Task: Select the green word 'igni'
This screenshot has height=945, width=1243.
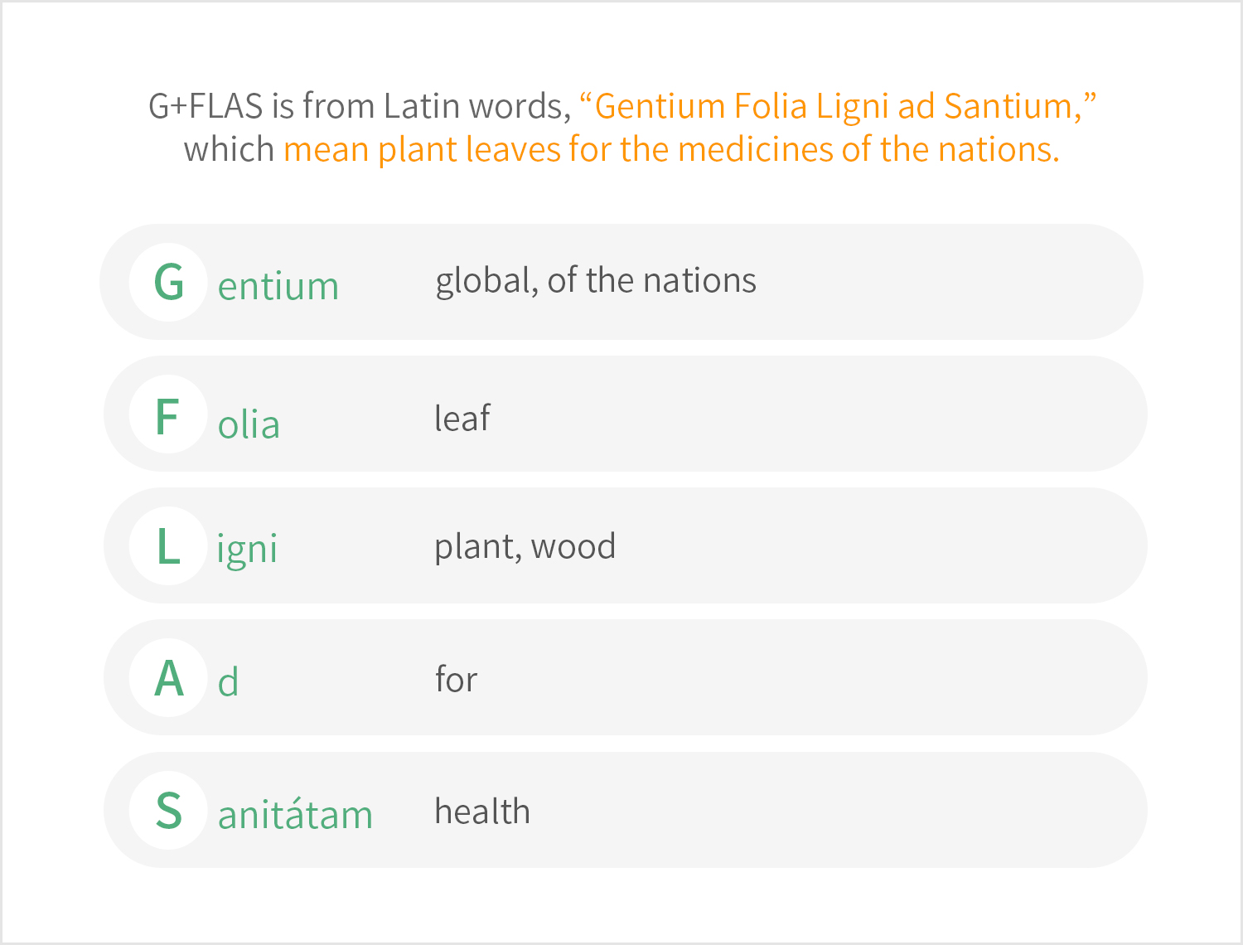Action: tap(247, 550)
